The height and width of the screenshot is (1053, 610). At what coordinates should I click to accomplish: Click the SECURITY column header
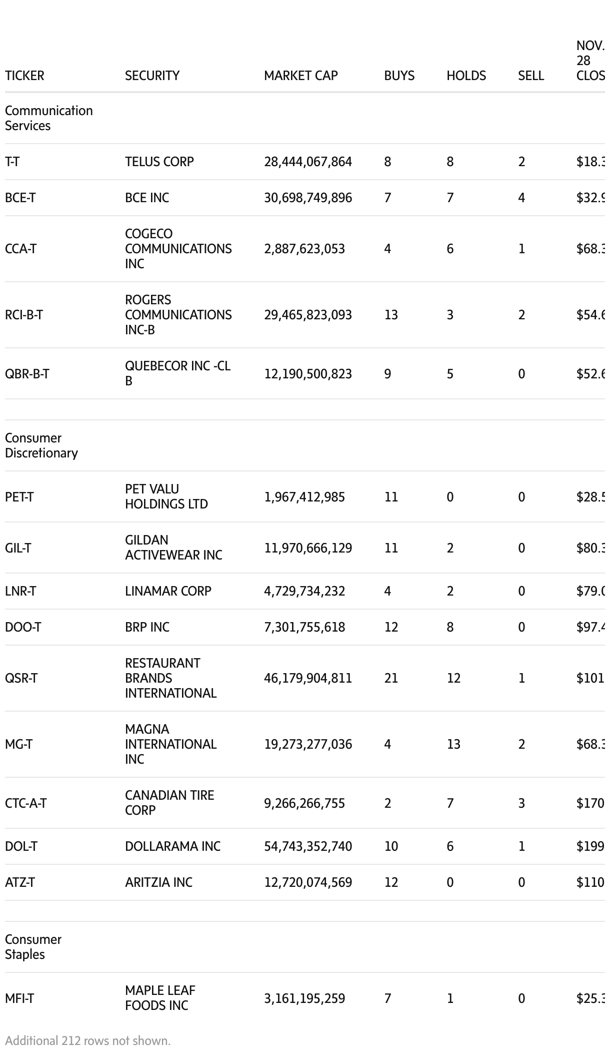click(x=152, y=76)
